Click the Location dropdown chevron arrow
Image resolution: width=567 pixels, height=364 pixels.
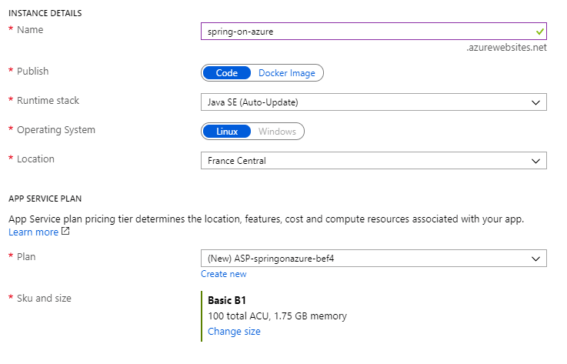pos(536,161)
